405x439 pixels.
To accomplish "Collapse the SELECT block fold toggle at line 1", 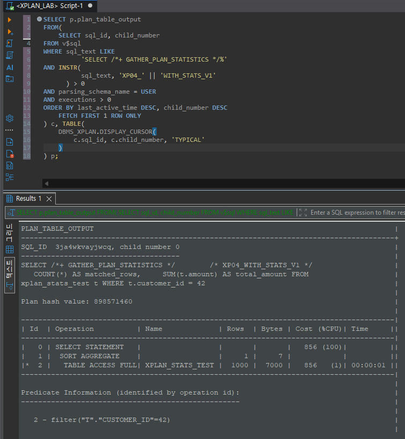I will pyautogui.click(x=39, y=19).
